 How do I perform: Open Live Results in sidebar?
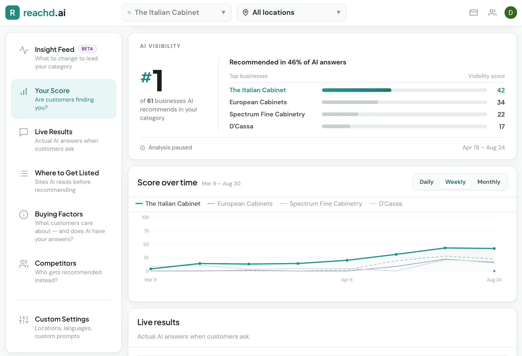(x=63, y=140)
